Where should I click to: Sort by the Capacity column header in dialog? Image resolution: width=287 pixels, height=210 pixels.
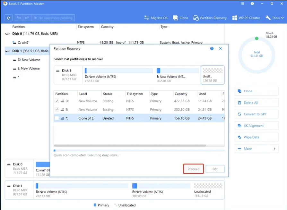pos(181,94)
